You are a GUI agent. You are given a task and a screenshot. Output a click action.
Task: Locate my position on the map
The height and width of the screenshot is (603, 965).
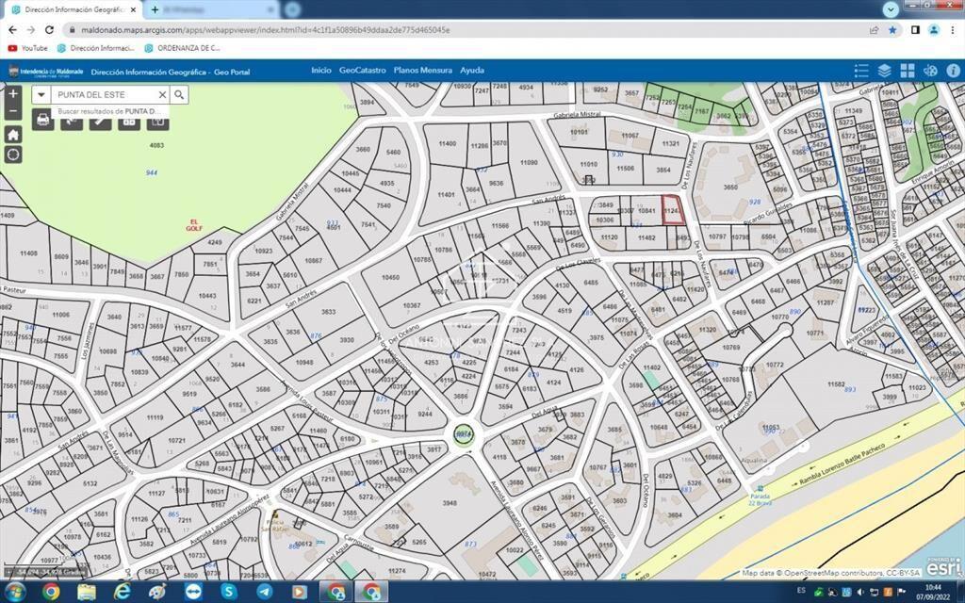coord(13,155)
